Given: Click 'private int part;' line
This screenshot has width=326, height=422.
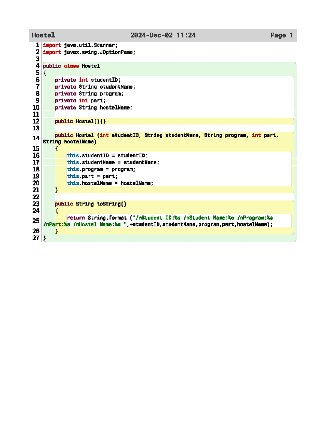Looking at the screenshot, I should (80, 101).
